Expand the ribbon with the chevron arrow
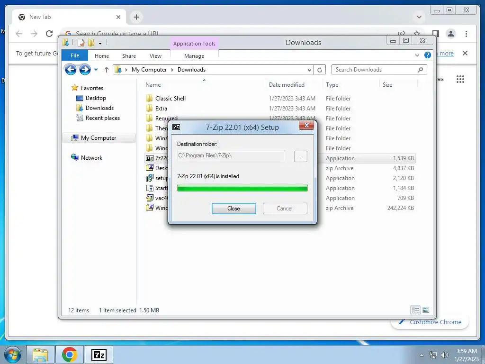 coord(417,55)
